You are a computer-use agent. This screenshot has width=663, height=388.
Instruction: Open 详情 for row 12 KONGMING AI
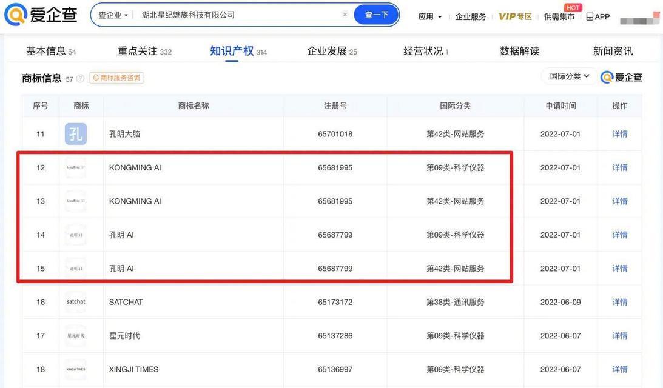point(619,167)
